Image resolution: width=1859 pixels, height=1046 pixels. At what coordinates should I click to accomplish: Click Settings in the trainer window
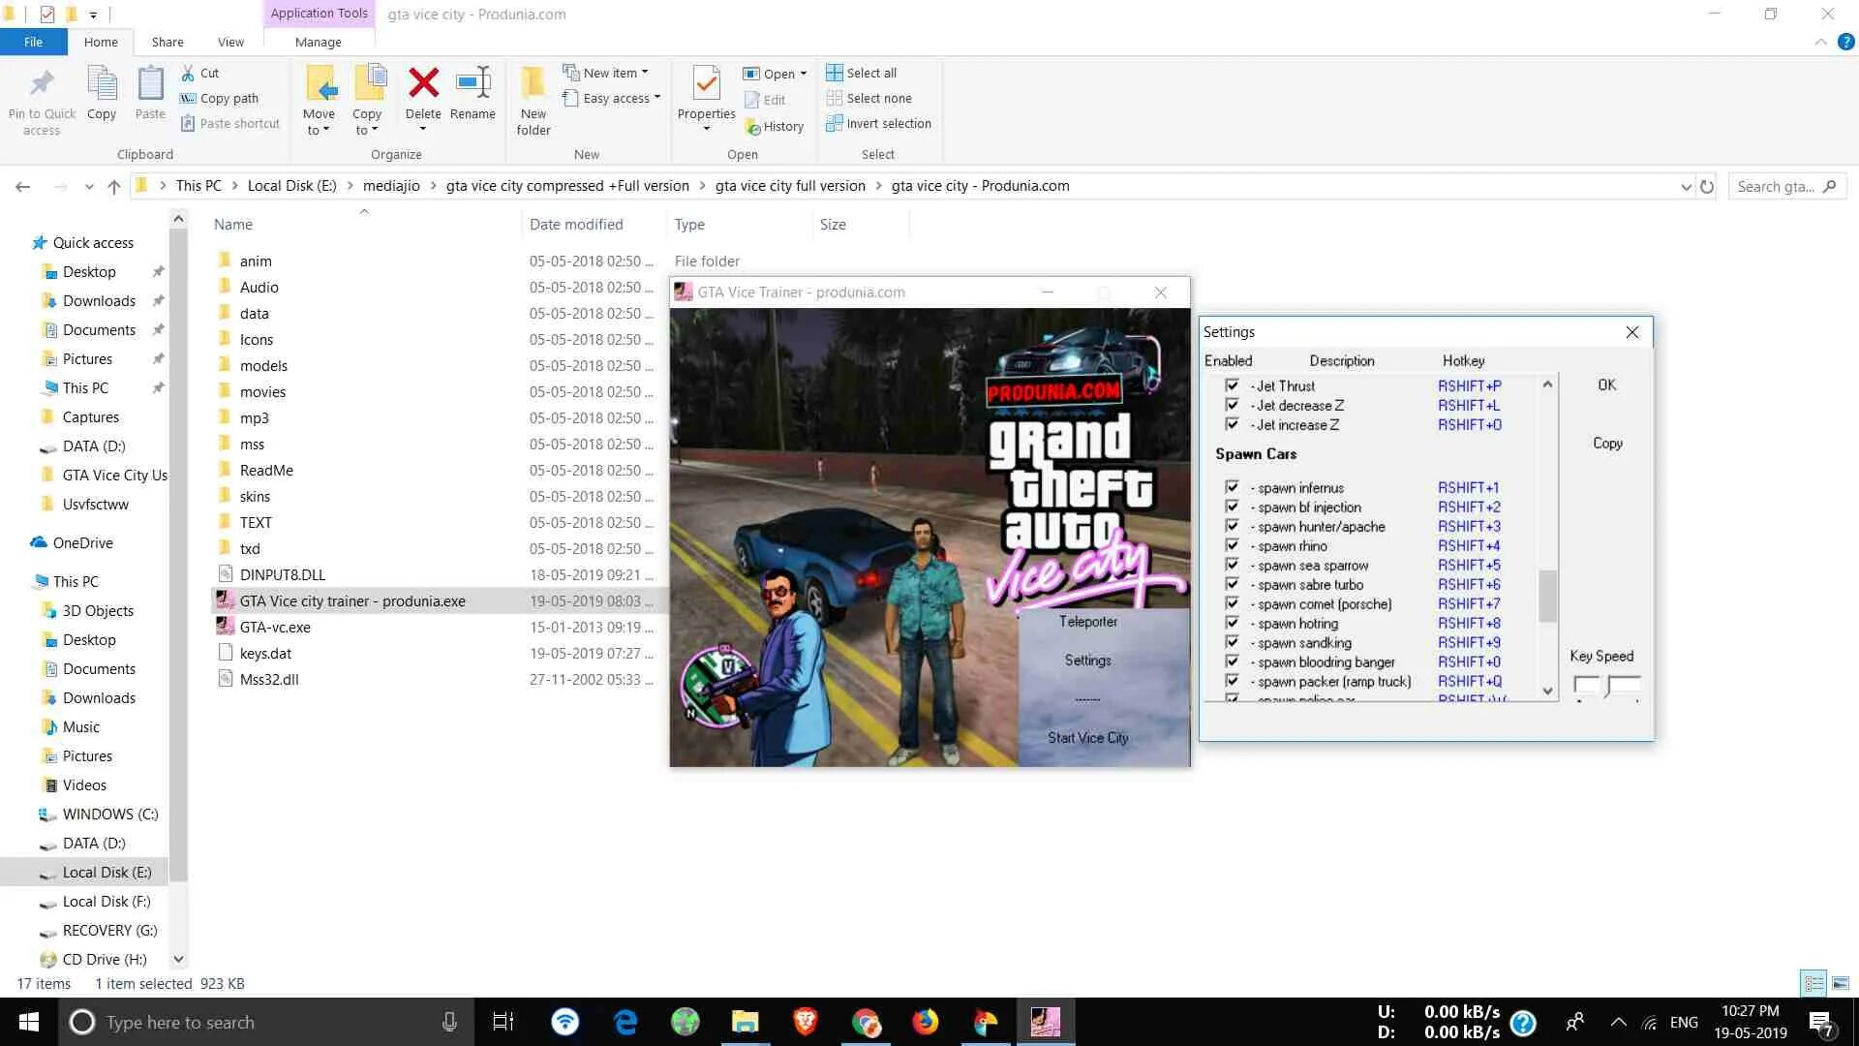tap(1088, 661)
